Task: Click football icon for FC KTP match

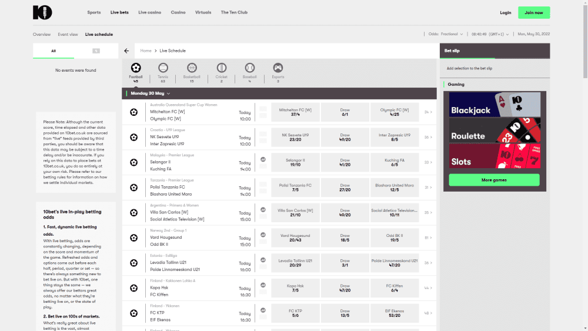Action: click(x=134, y=313)
